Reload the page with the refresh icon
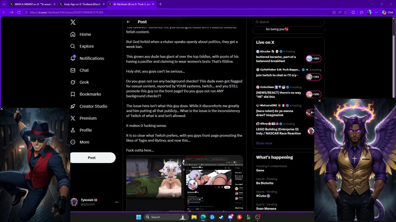396x222 pixels. pos(19,12)
